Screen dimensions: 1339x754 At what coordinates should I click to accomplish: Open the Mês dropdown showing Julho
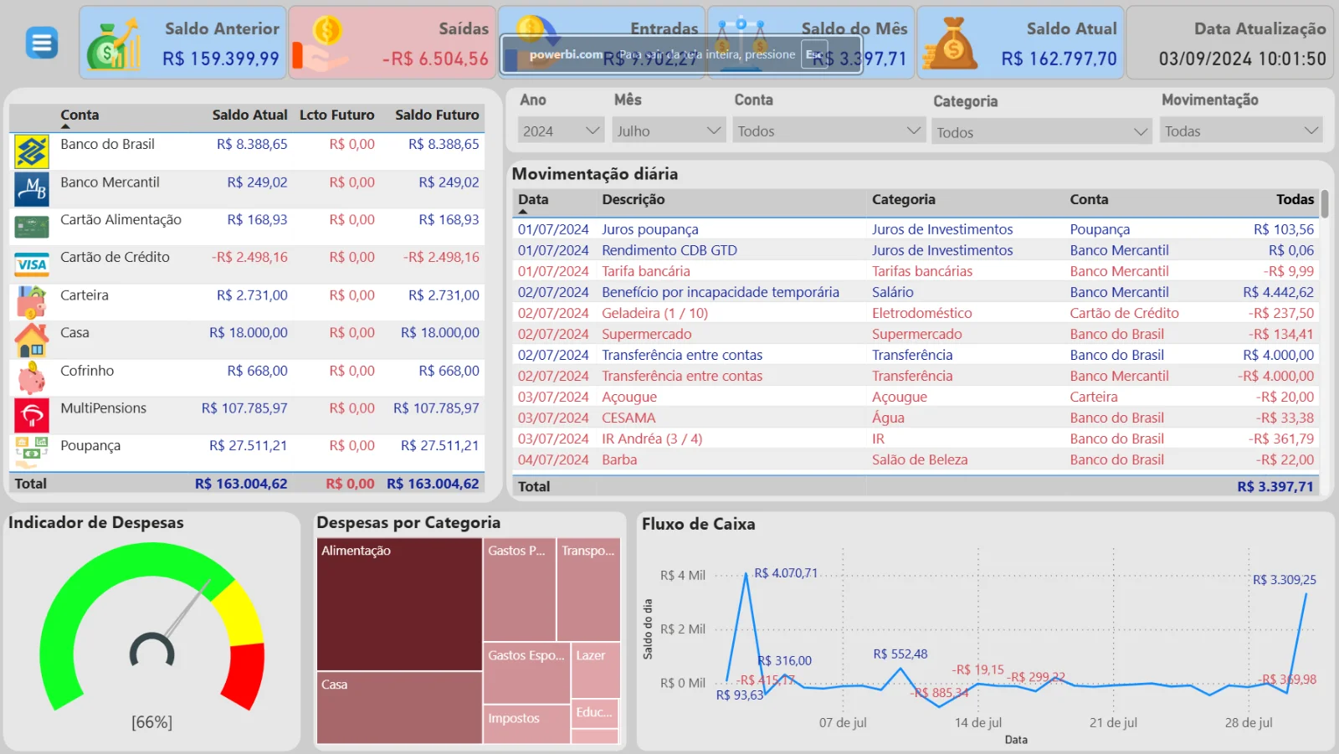click(669, 131)
